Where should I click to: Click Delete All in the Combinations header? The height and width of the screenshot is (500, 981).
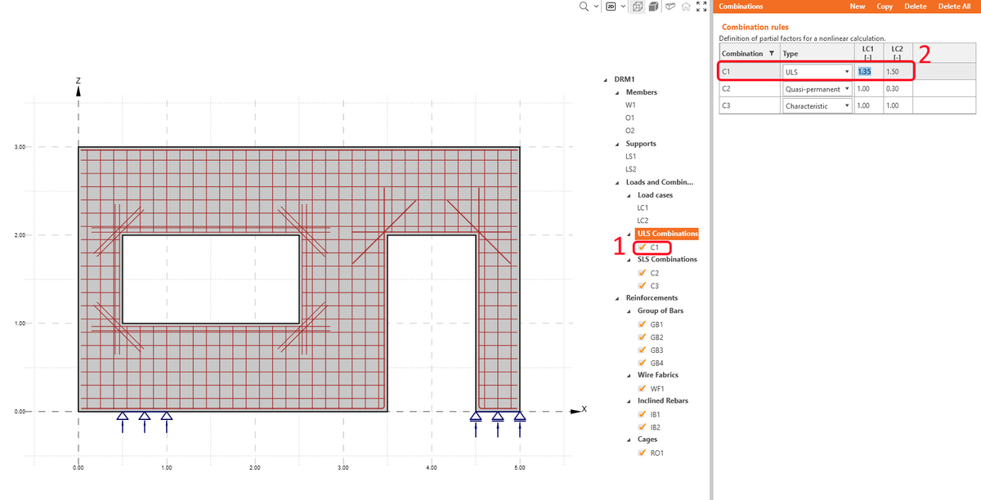point(953,7)
